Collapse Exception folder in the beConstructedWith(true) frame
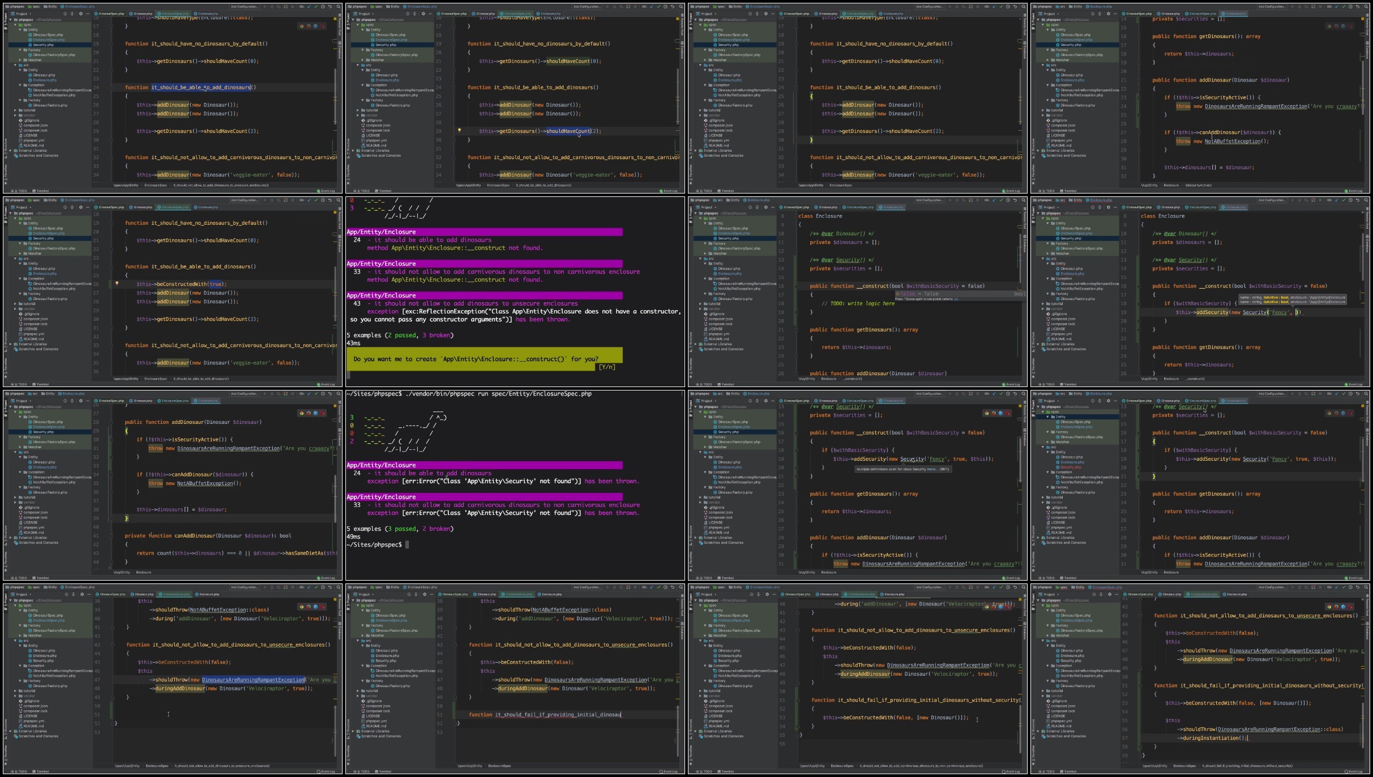 [x=20, y=278]
